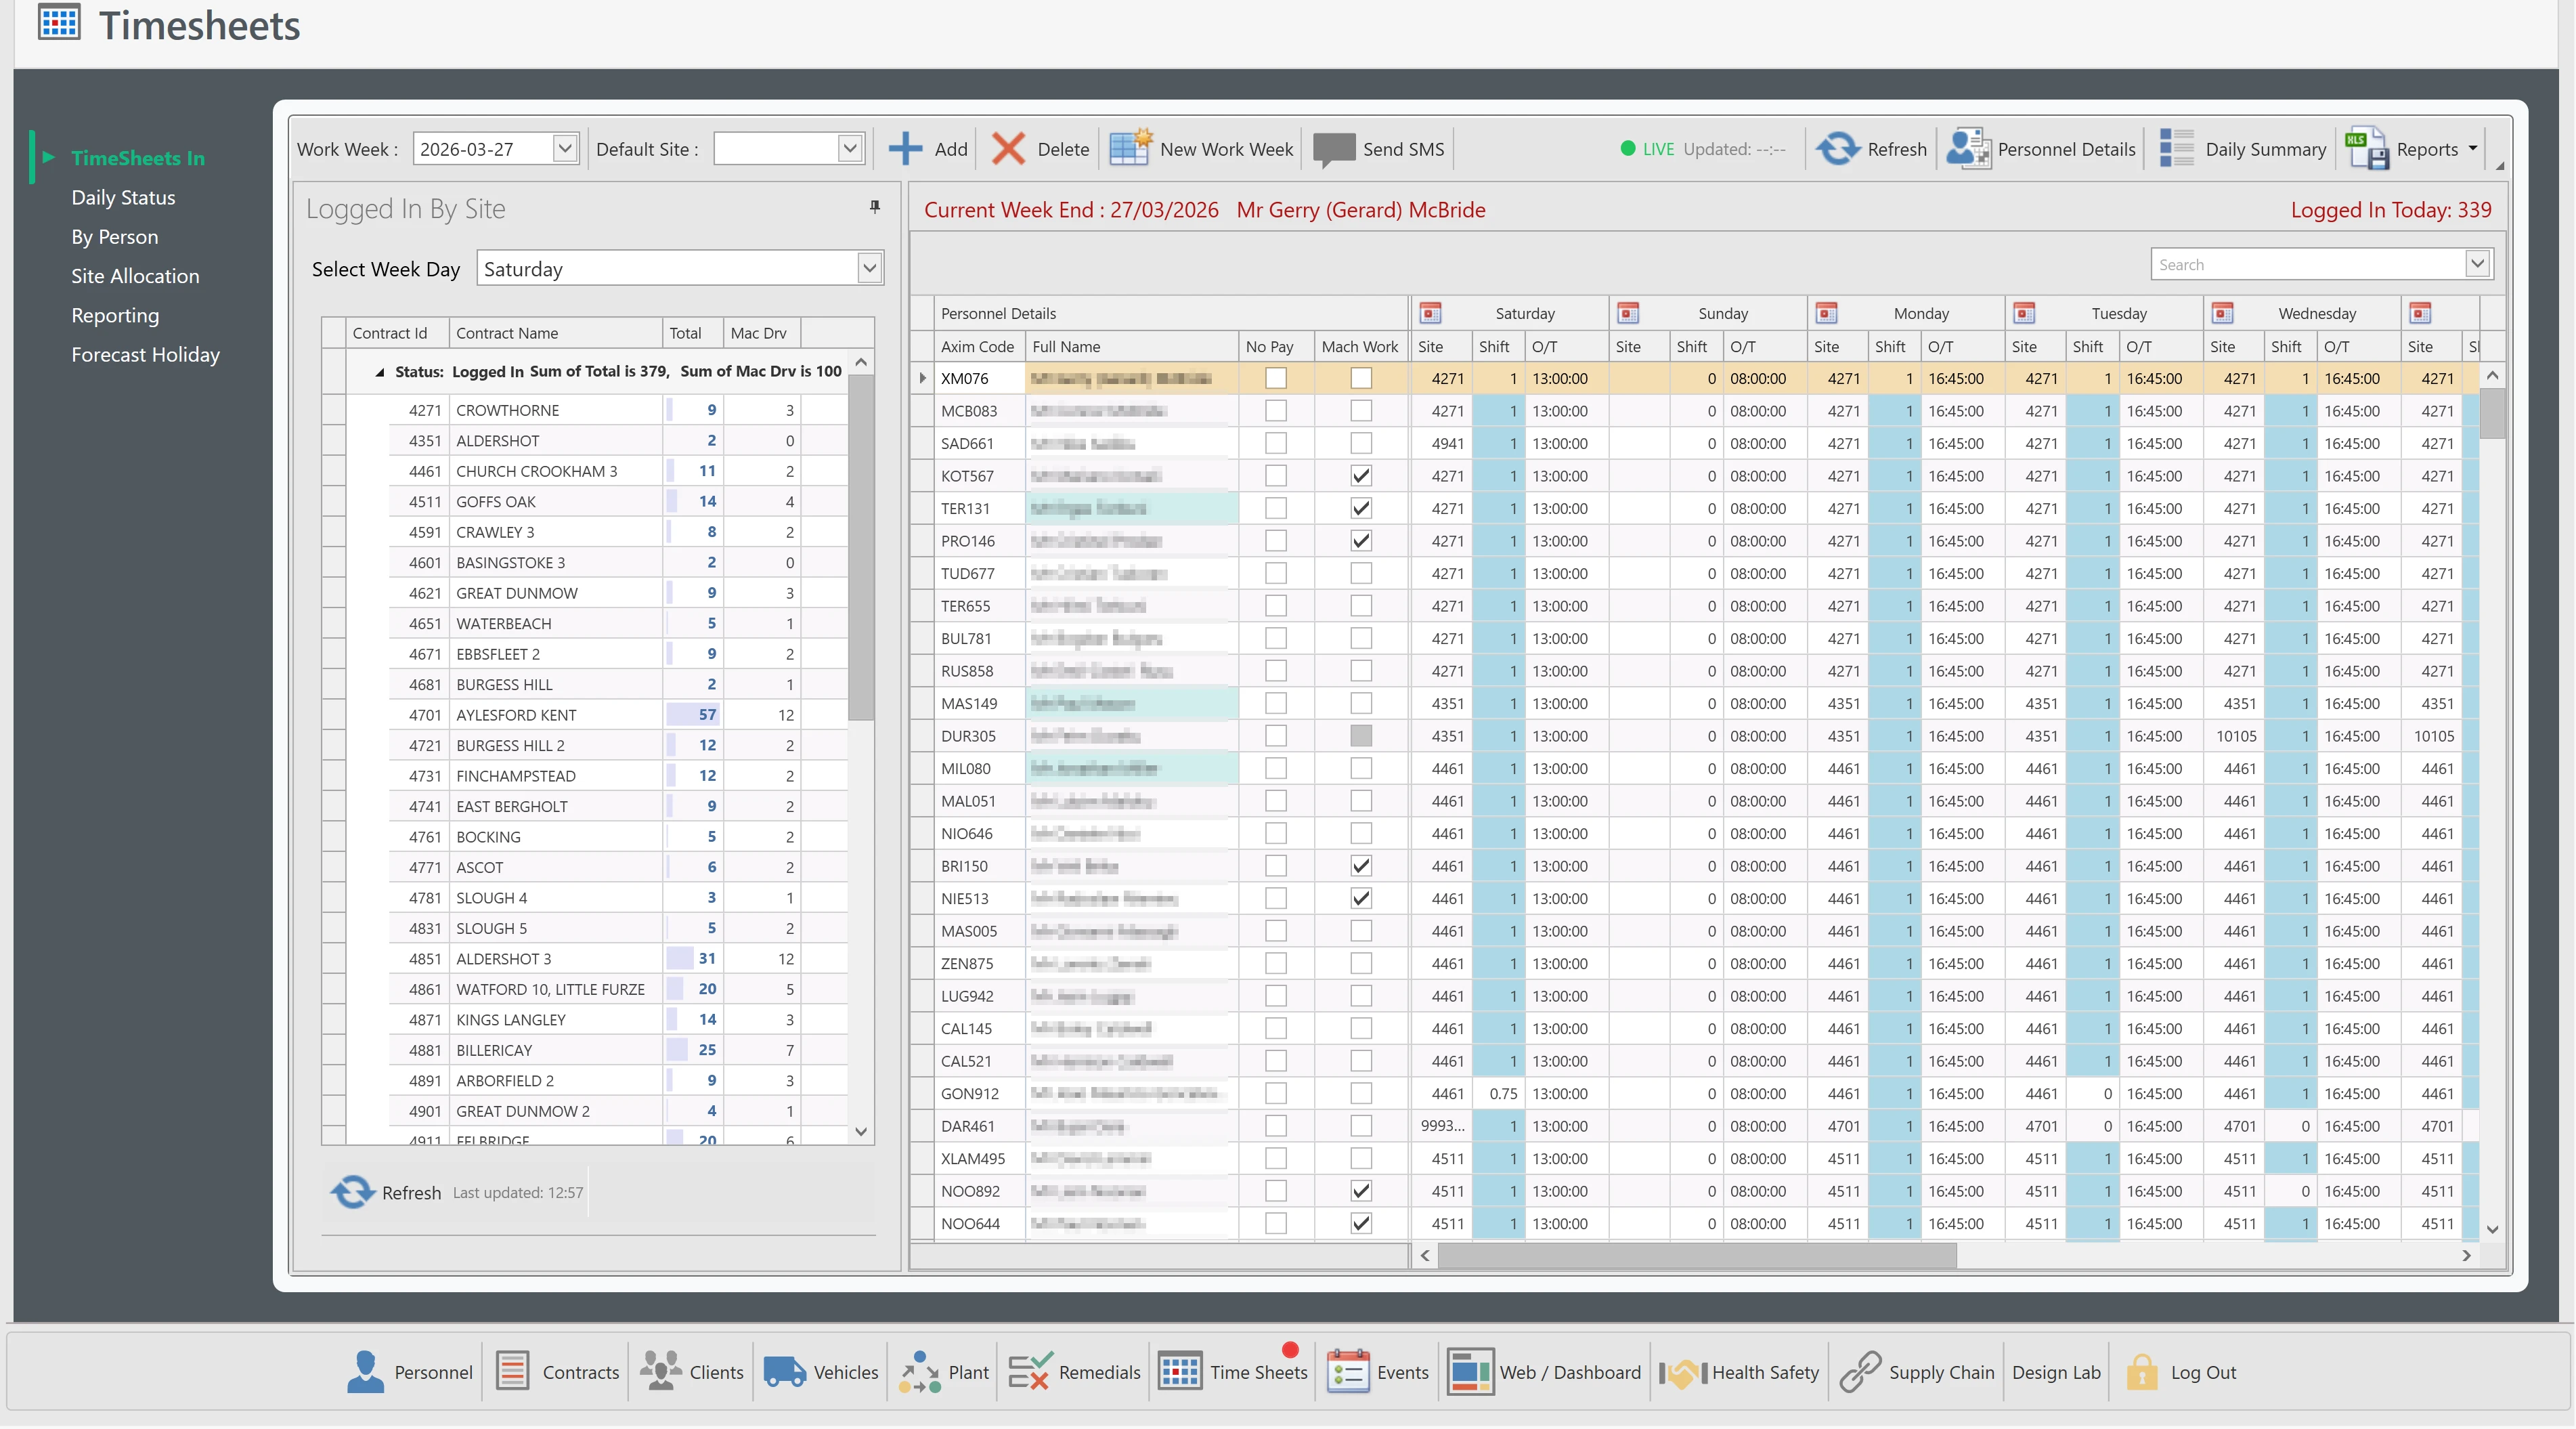Screen dimensions: 2576x1429
Task: Open By Person sidebar item
Action: 115,236
